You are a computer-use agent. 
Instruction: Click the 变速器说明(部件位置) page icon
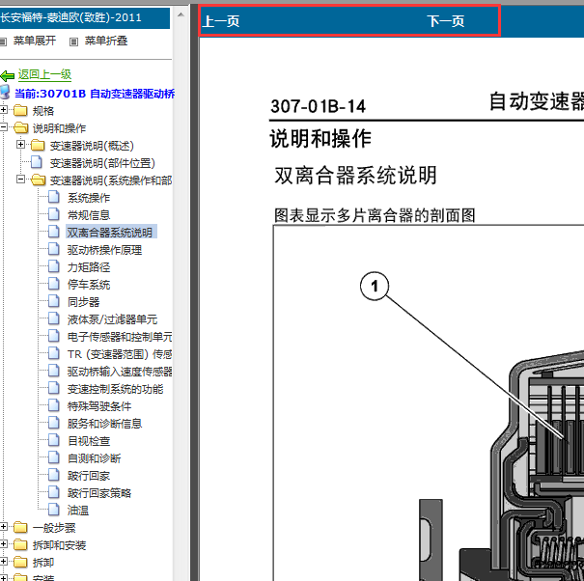(37, 162)
